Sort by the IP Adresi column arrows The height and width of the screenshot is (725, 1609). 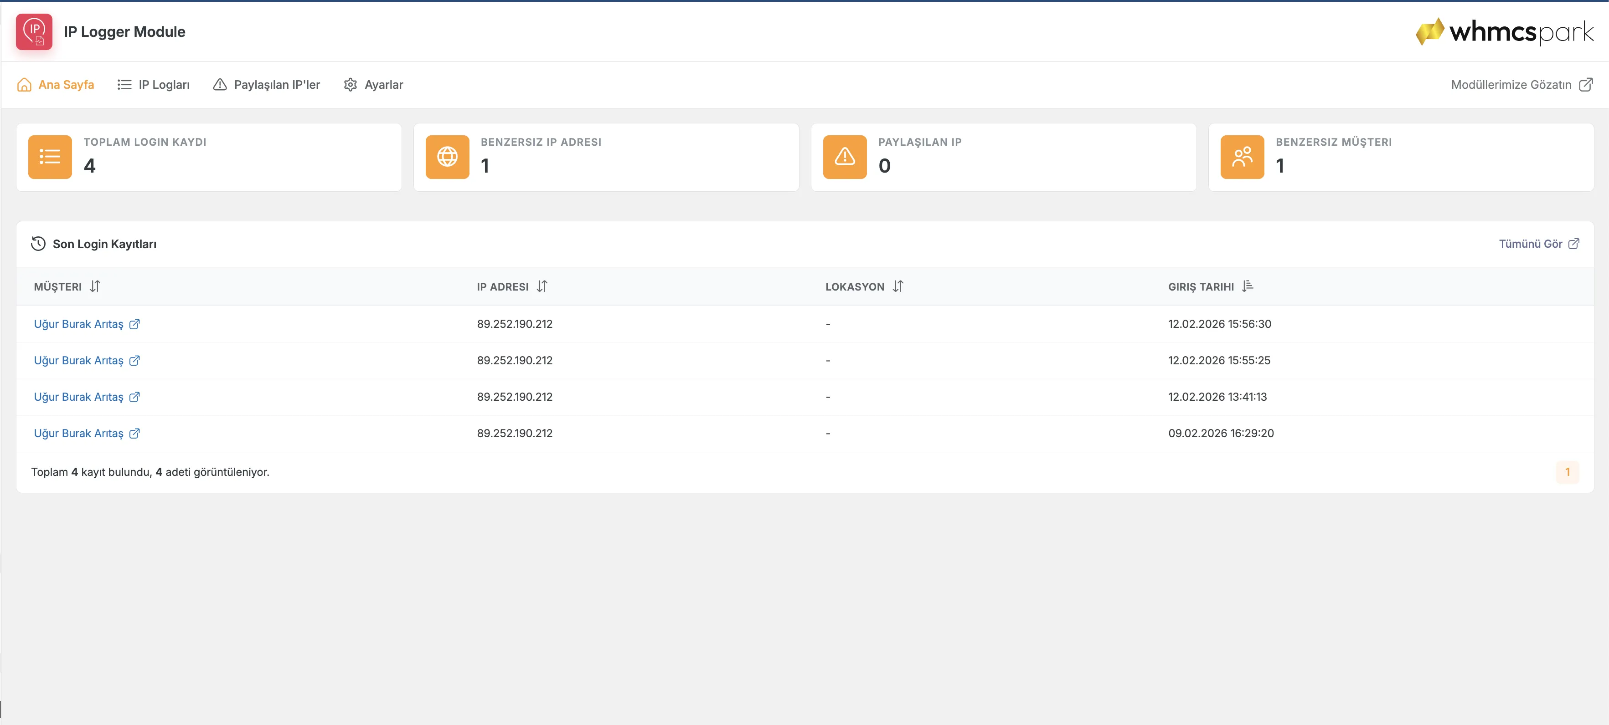541,286
